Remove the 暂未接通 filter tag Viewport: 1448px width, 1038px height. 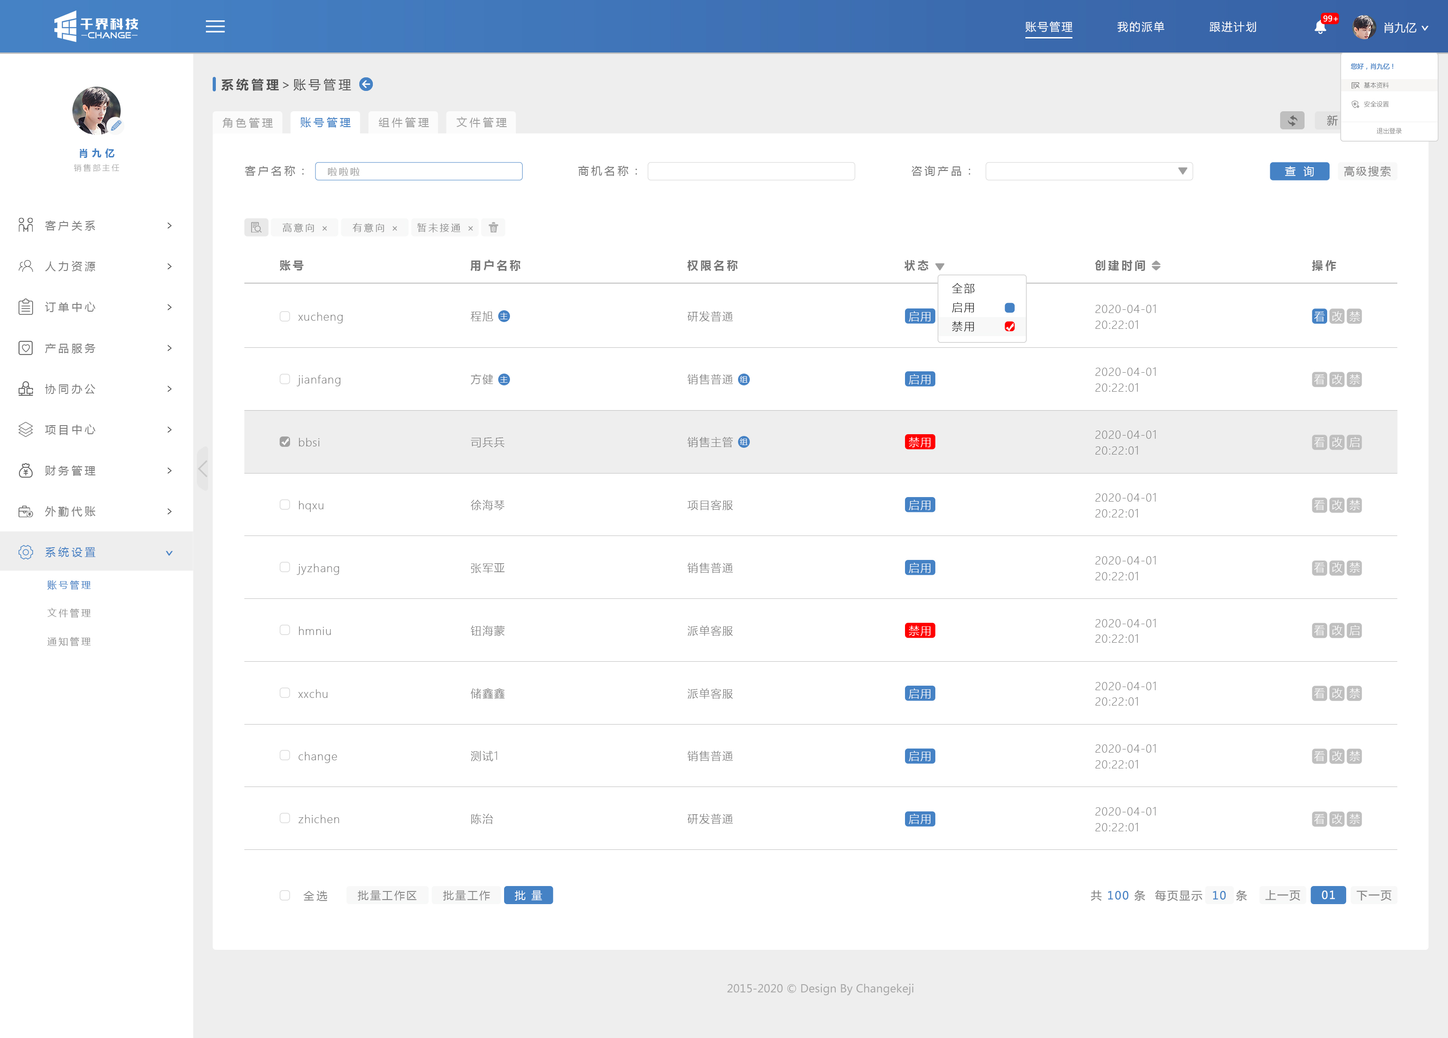point(471,228)
